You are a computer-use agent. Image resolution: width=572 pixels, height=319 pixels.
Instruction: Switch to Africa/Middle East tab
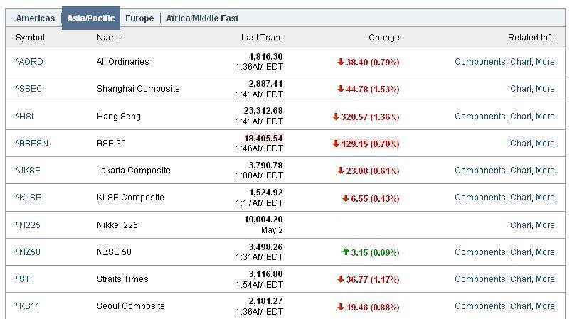[x=202, y=18]
